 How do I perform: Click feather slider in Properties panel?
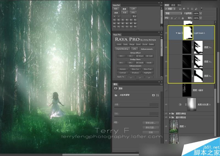[x=136, y=116]
